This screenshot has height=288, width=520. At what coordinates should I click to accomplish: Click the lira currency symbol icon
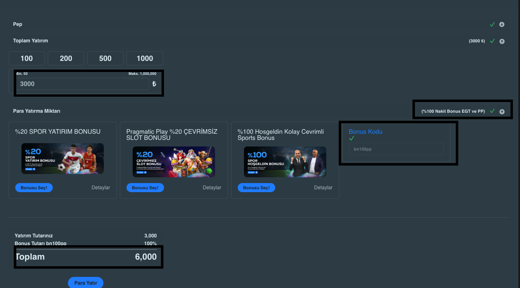154,84
